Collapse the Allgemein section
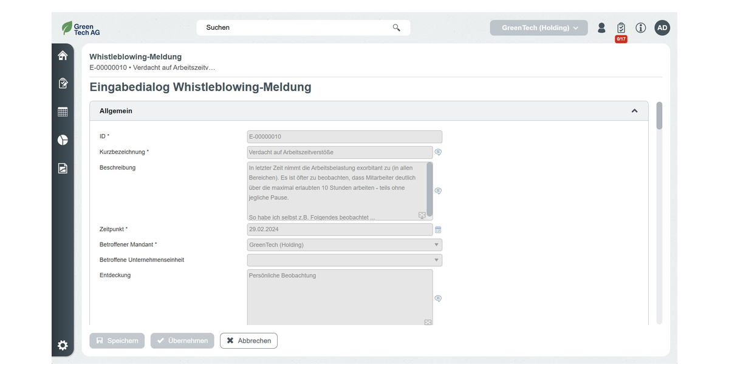Image resolution: width=729 pixels, height=376 pixels. pyautogui.click(x=634, y=111)
